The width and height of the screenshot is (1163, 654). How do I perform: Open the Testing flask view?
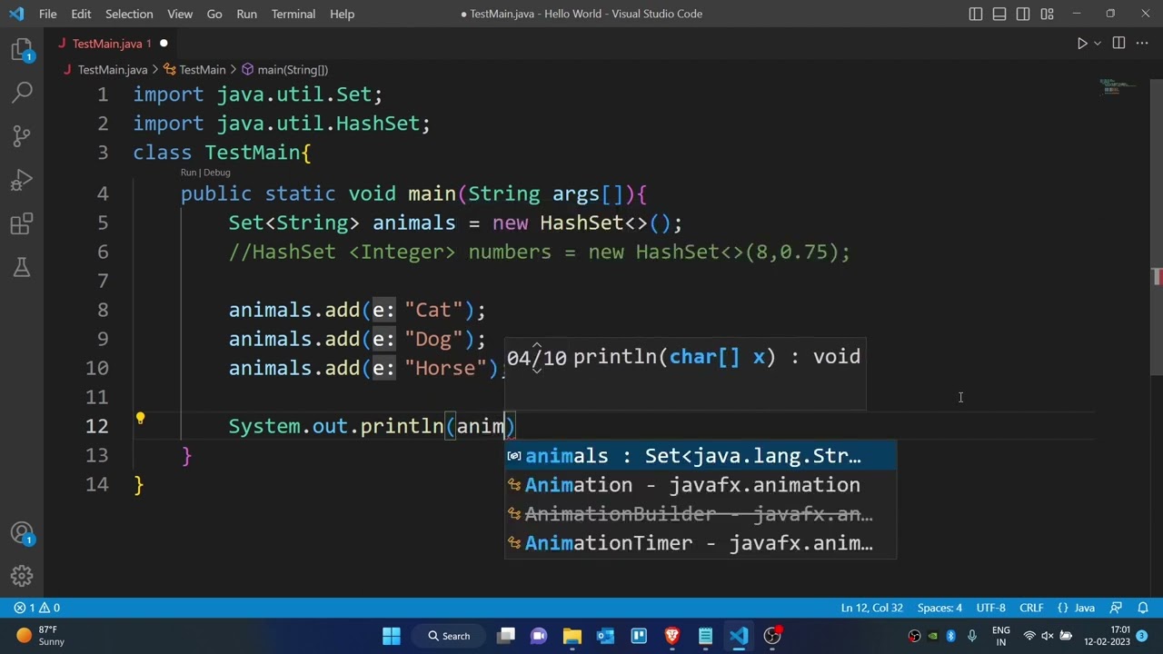coord(22,267)
